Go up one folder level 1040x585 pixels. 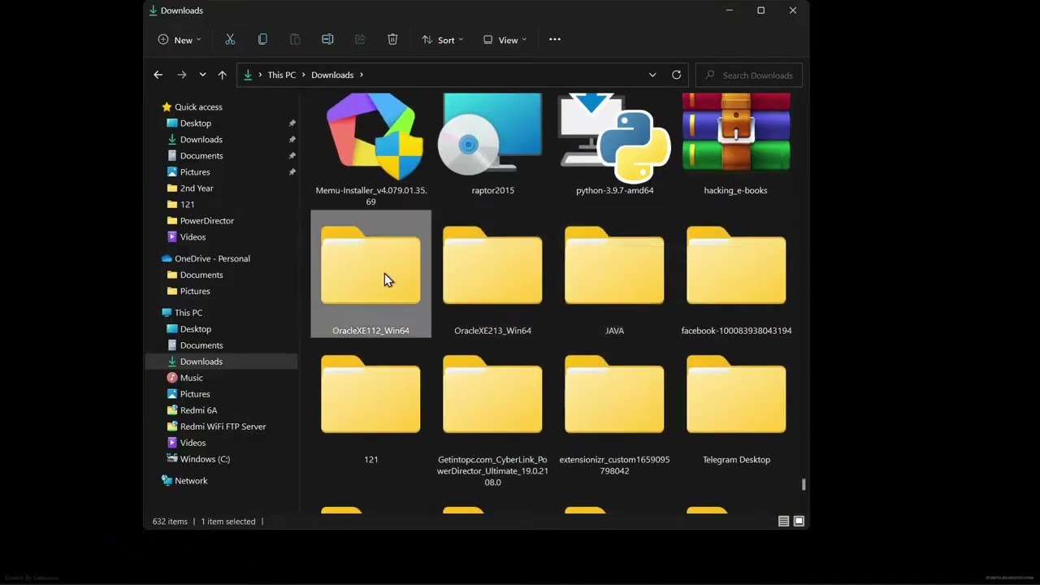point(222,75)
